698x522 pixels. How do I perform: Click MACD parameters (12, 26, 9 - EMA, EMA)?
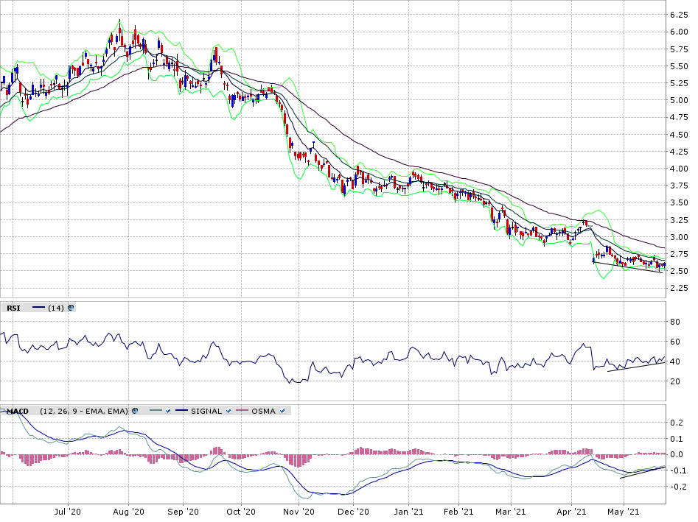click(84, 411)
